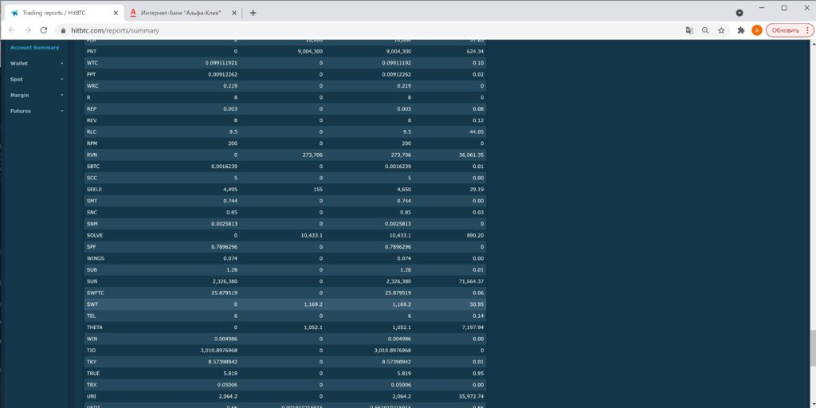
Task: Bookmark this page with star icon
Action: pos(721,30)
